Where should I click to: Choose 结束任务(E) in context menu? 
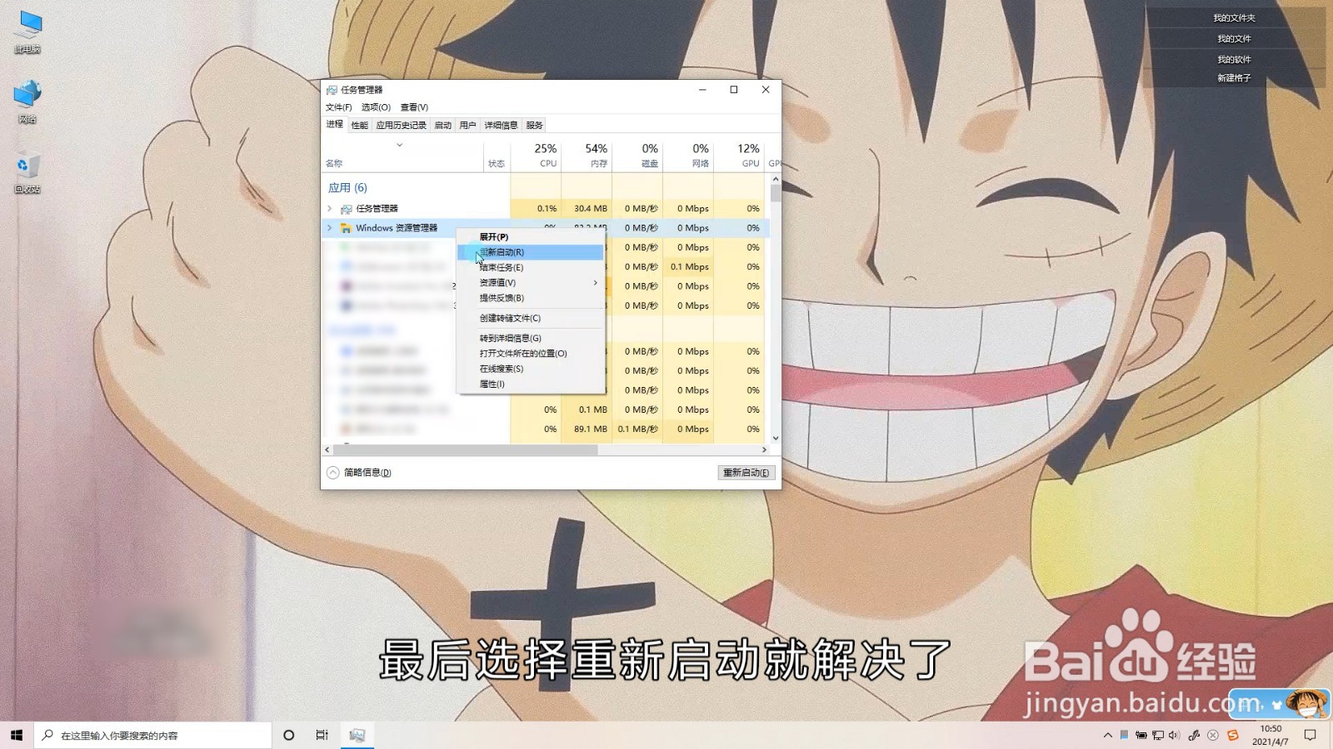coord(530,268)
